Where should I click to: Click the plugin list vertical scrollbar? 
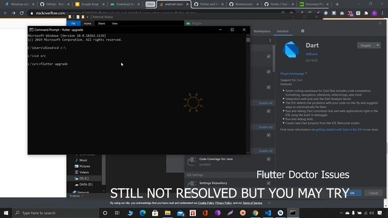273,58
